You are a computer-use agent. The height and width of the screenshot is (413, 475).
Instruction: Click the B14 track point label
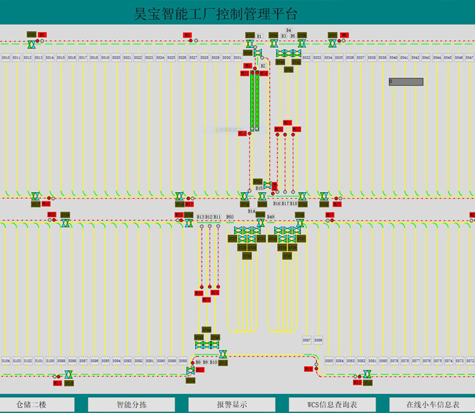(251, 211)
